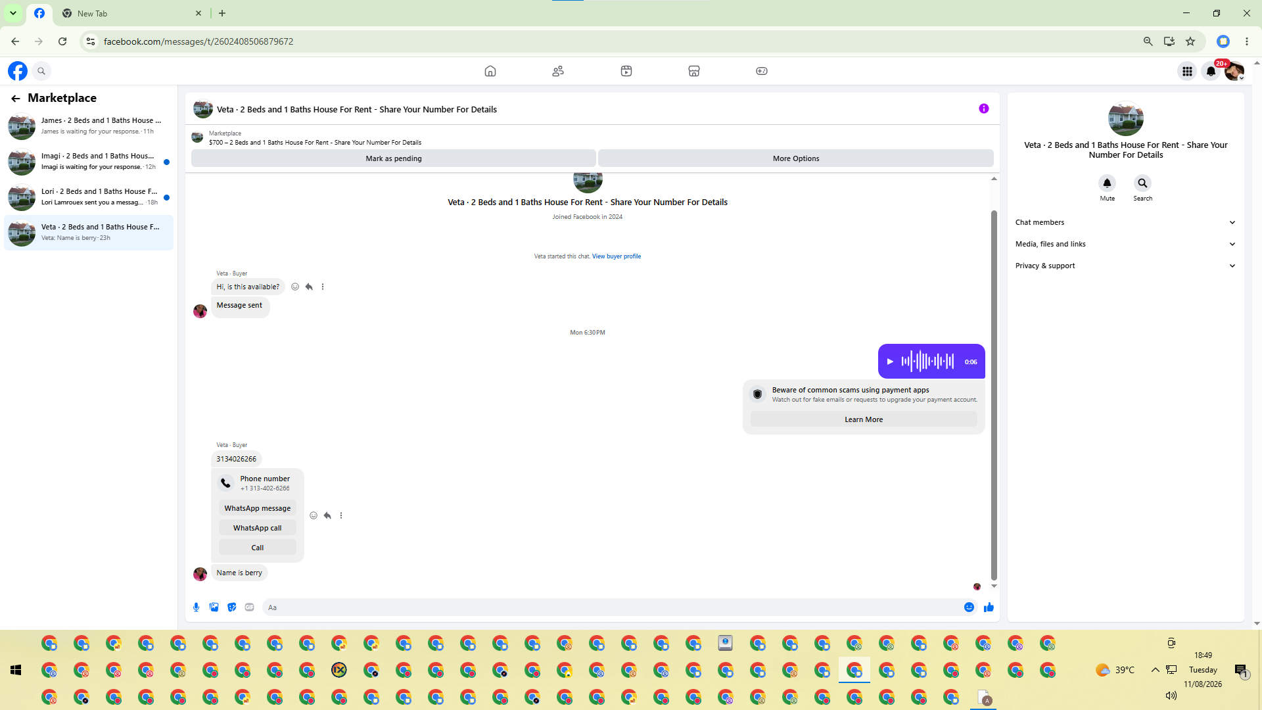Screen dimensions: 1262x710
Task: Open the weather 39°C taskbar widget
Action: point(1115,670)
